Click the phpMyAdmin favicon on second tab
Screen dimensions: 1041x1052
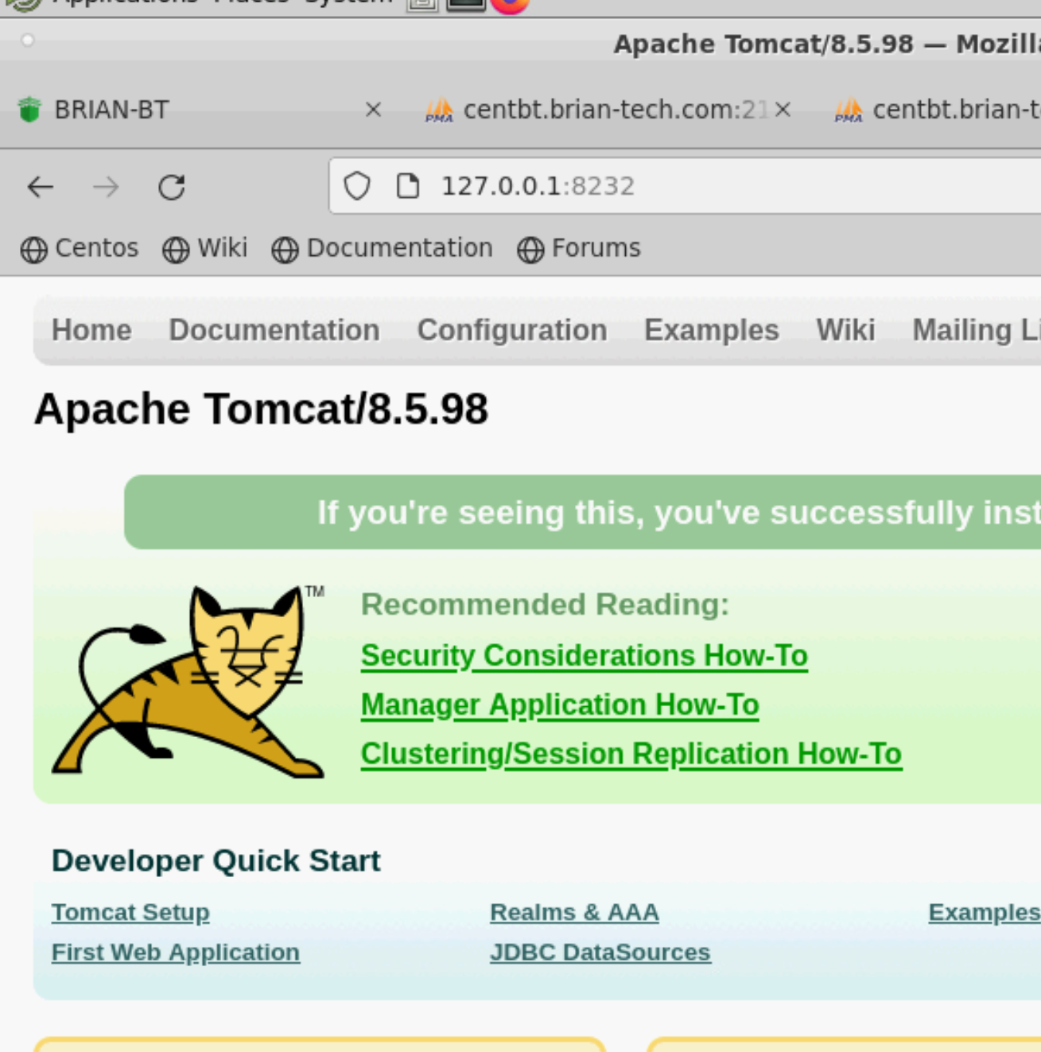click(439, 110)
